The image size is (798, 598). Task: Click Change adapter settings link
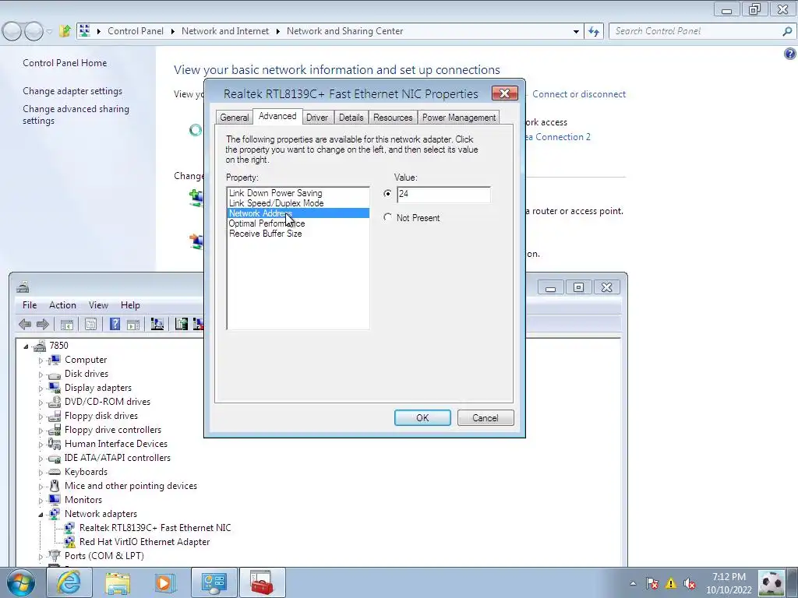[72, 91]
